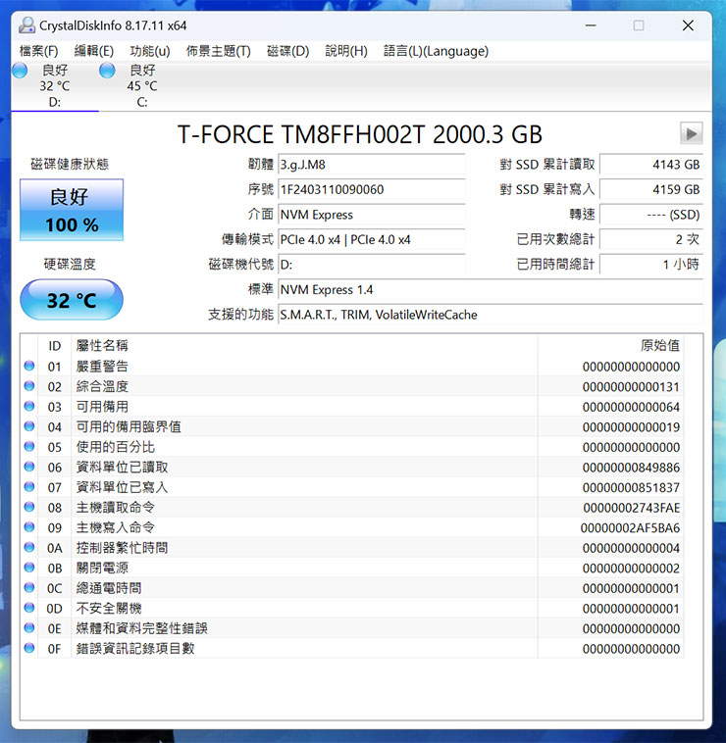
Task: Click status dot for attribute 0E 媒體和資料完整性錯誤
Action: tap(29, 628)
